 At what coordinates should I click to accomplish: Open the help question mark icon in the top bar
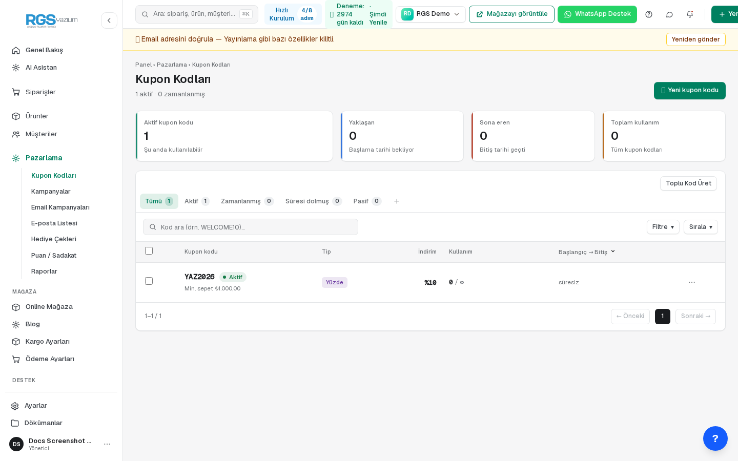pos(649,14)
